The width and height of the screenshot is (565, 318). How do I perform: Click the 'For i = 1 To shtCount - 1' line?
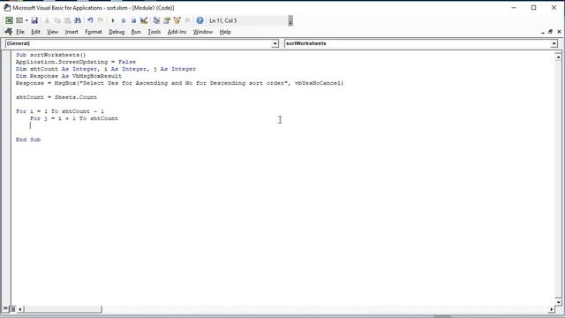click(60, 111)
